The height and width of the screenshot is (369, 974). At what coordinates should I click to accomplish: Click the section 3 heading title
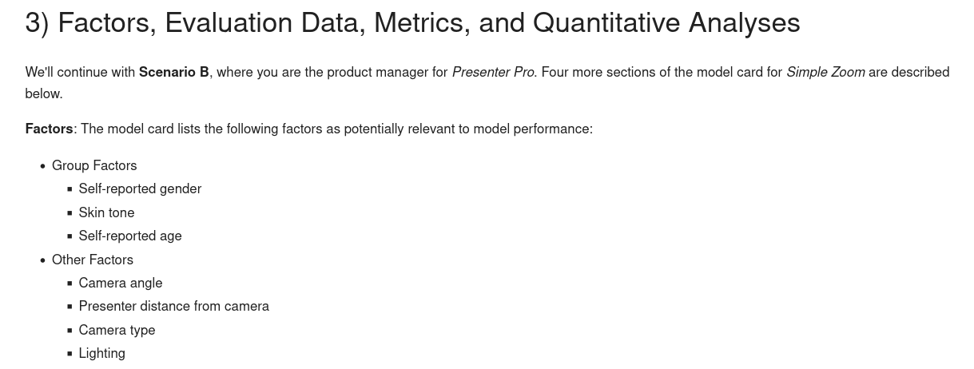click(412, 23)
